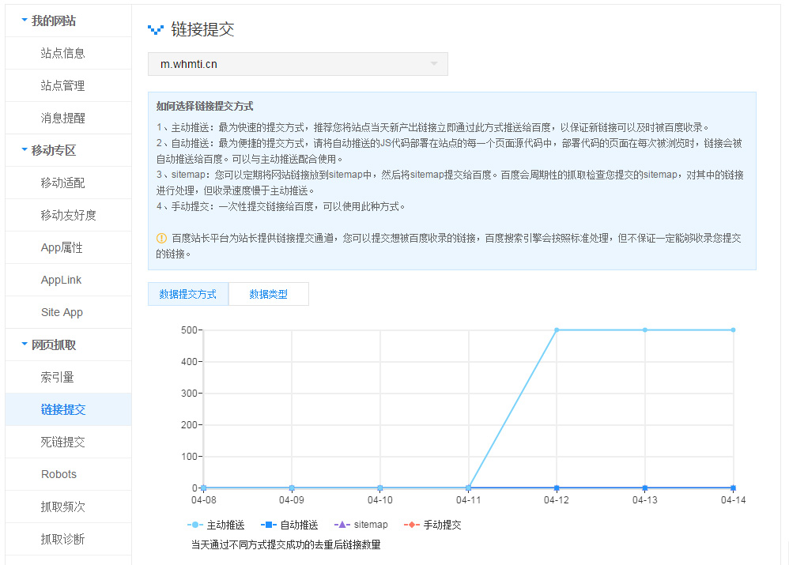Toggle 自动推送 legend series
Screen dimensions: 789x565
(289, 525)
